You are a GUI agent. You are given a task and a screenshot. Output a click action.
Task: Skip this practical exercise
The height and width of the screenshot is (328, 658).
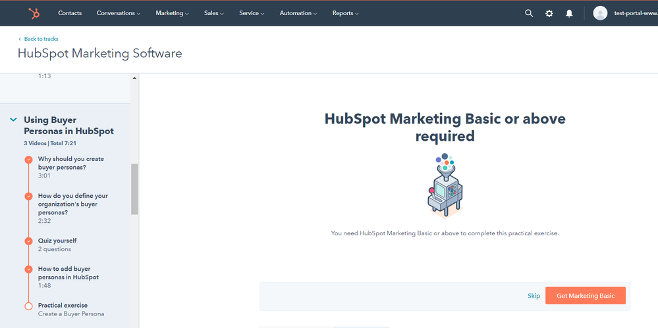(x=534, y=296)
